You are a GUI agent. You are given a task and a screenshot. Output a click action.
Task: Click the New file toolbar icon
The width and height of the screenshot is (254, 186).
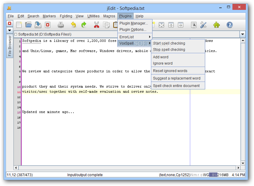[19, 25]
